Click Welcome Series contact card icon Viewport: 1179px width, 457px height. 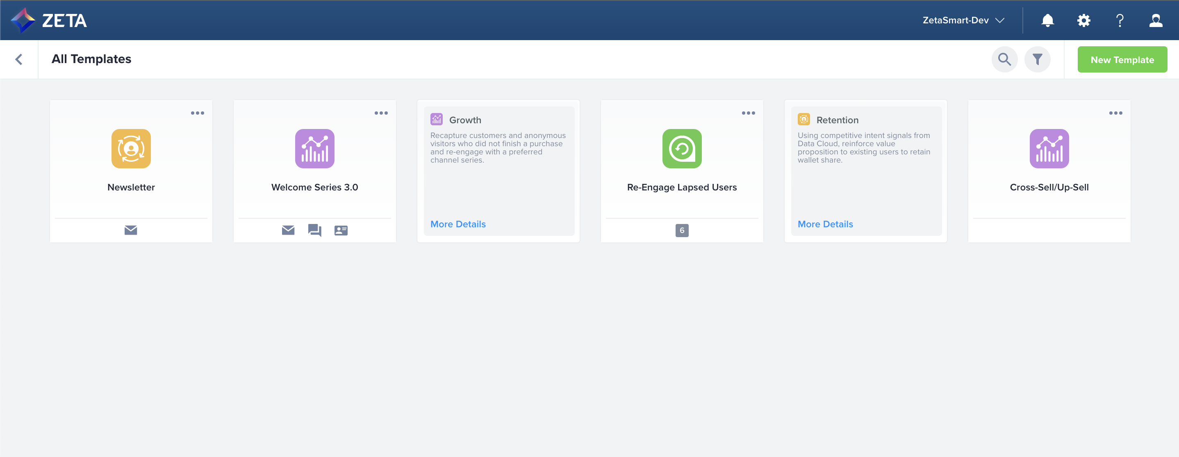coord(341,230)
